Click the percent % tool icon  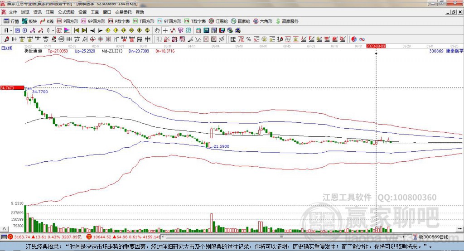pyautogui.click(x=249, y=39)
